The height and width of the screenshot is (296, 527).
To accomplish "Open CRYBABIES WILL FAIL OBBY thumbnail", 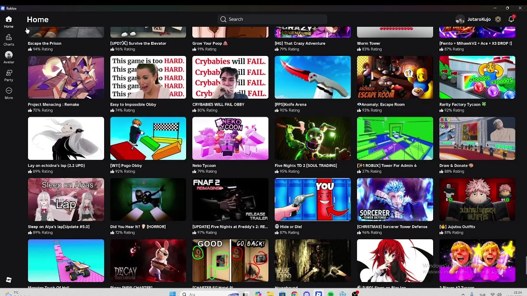I will coord(230,77).
